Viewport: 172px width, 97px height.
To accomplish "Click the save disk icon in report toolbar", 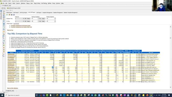I will point(14,15).
